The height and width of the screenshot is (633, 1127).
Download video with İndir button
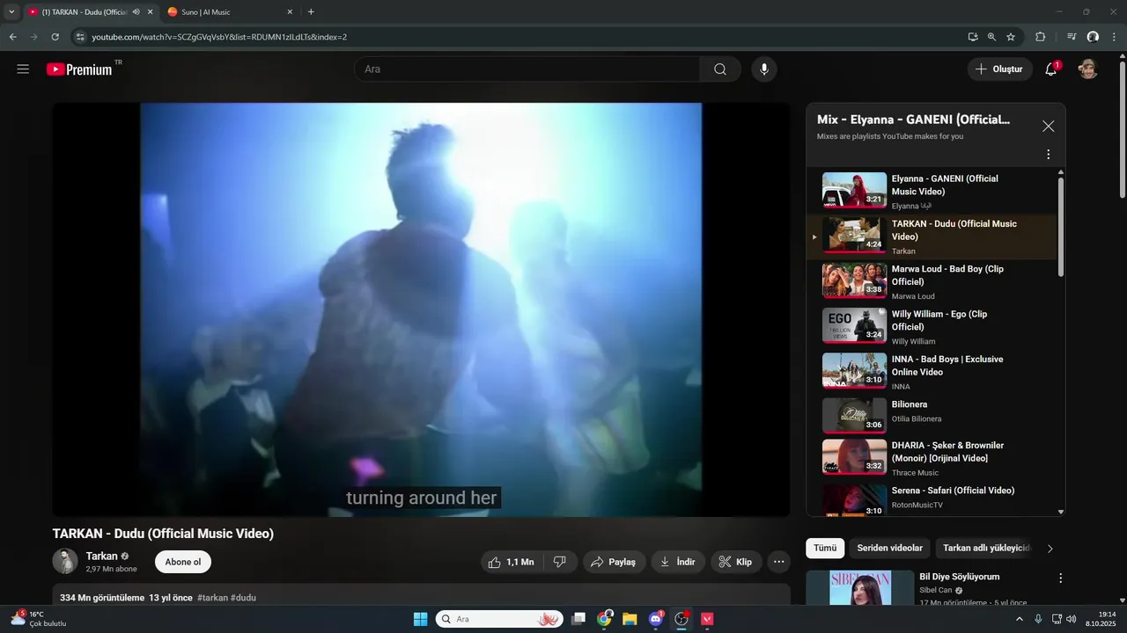coord(678,562)
